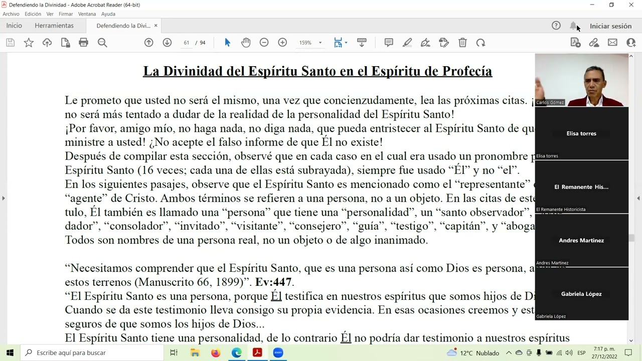Open volume control speaker icon
This screenshot has height=361, width=642.
pyautogui.click(x=569, y=353)
